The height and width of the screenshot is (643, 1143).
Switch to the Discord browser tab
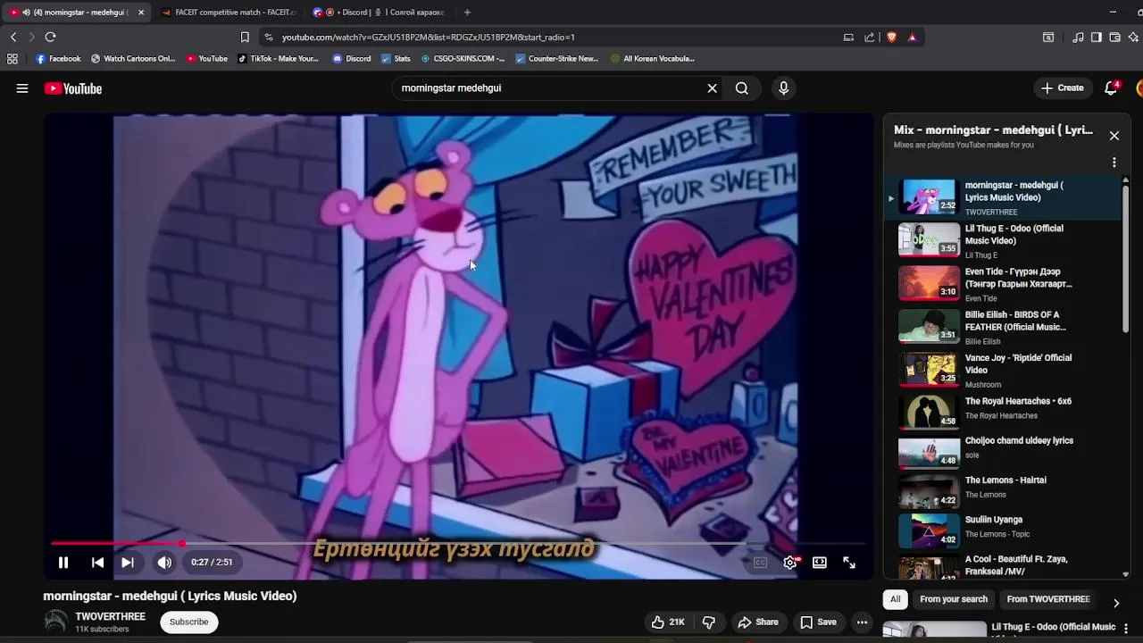(x=380, y=13)
